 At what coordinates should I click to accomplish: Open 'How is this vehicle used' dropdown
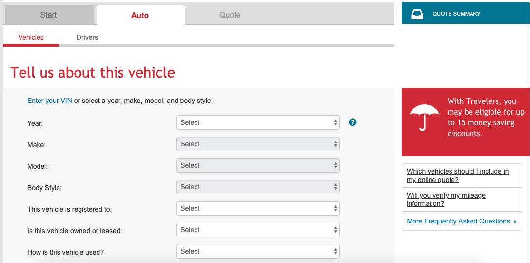click(x=257, y=251)
